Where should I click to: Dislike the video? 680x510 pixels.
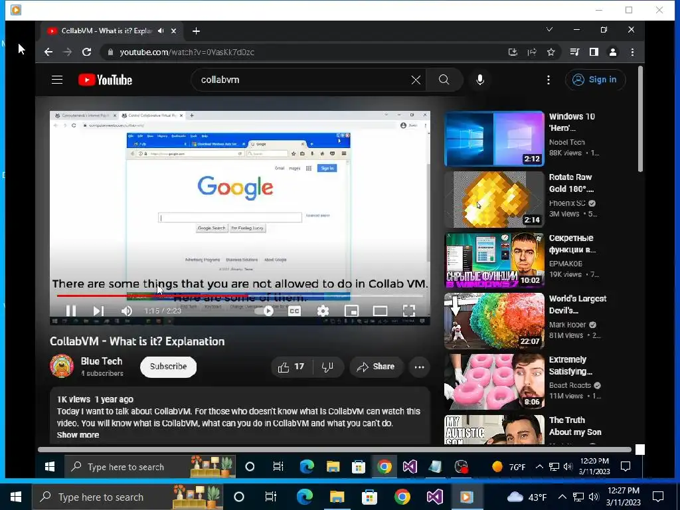pyautogui.click(x=328, y=367)
